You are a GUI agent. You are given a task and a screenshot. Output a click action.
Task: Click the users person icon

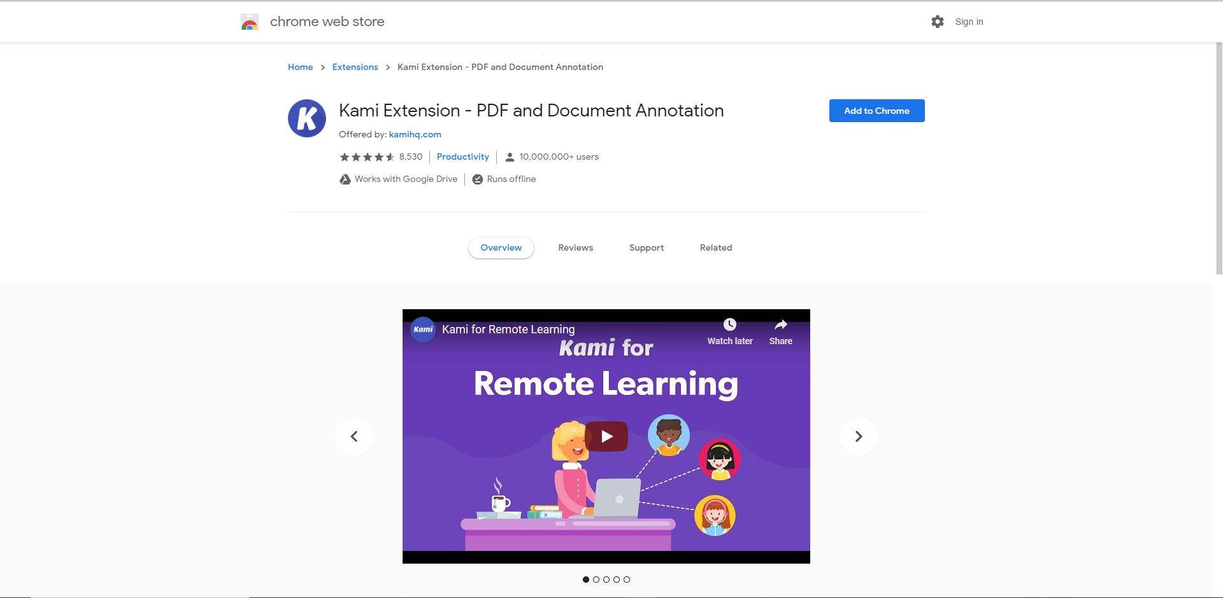click(x=510, y=157)
